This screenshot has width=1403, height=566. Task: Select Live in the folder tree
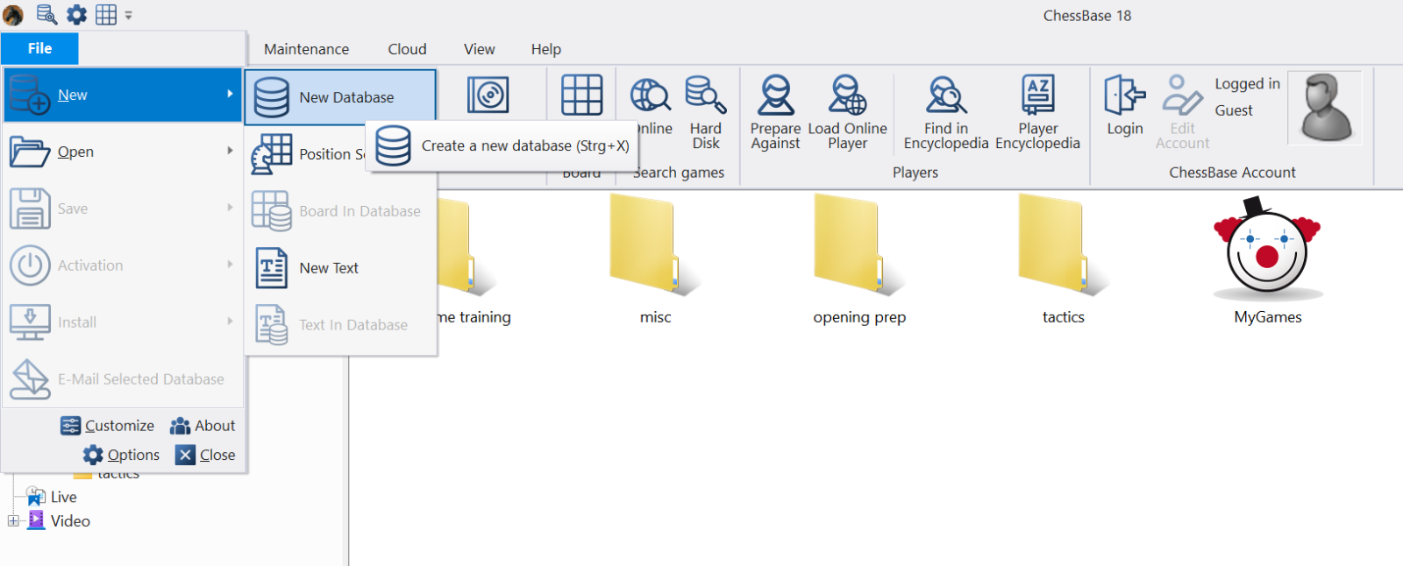click(x=63, y=497)
